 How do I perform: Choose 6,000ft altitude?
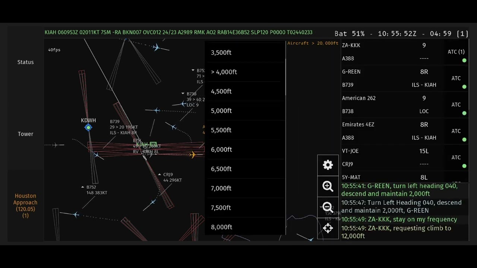click(x=245, y=149)
